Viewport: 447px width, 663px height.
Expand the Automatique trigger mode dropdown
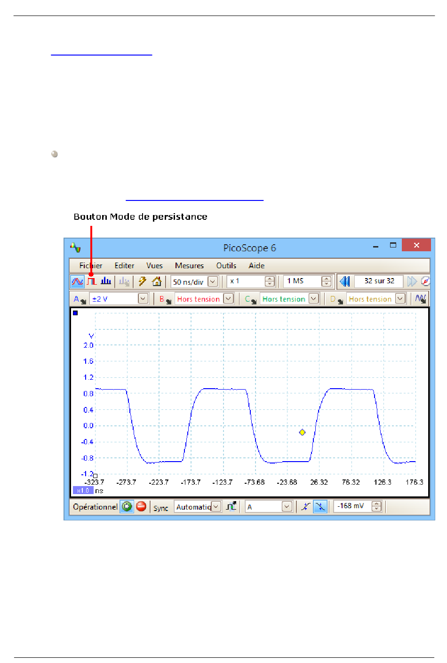[x=216, y=507]
